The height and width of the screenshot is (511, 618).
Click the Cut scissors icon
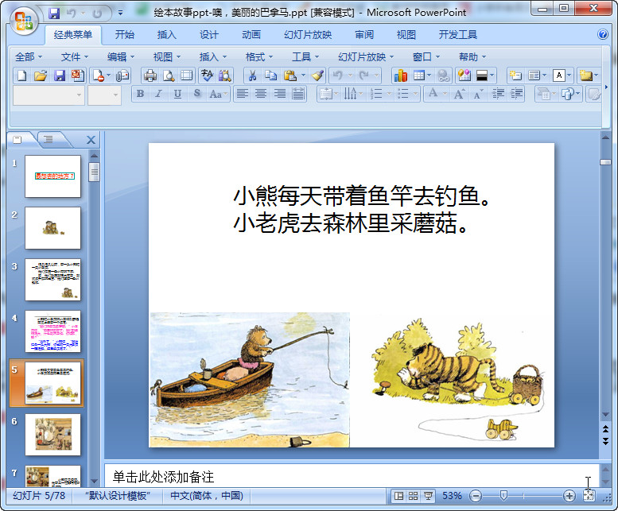point(253,75)
